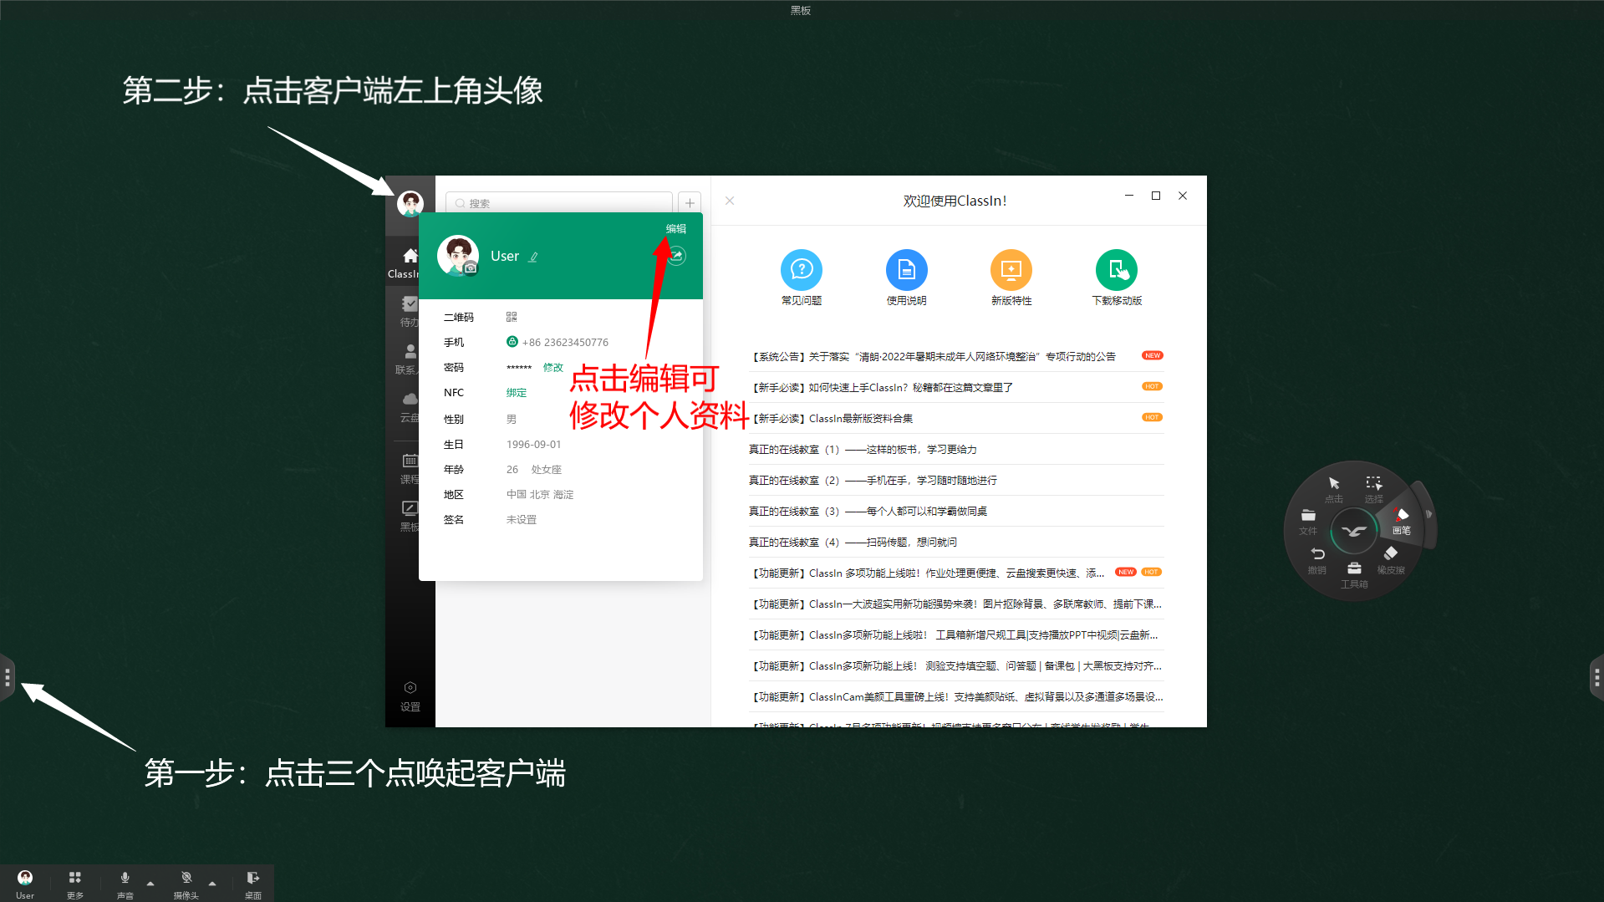Open 功能更新 作业处理更便捷 article
The image size is (1604, 902).
pyautogui.click(x=956, y=573)
